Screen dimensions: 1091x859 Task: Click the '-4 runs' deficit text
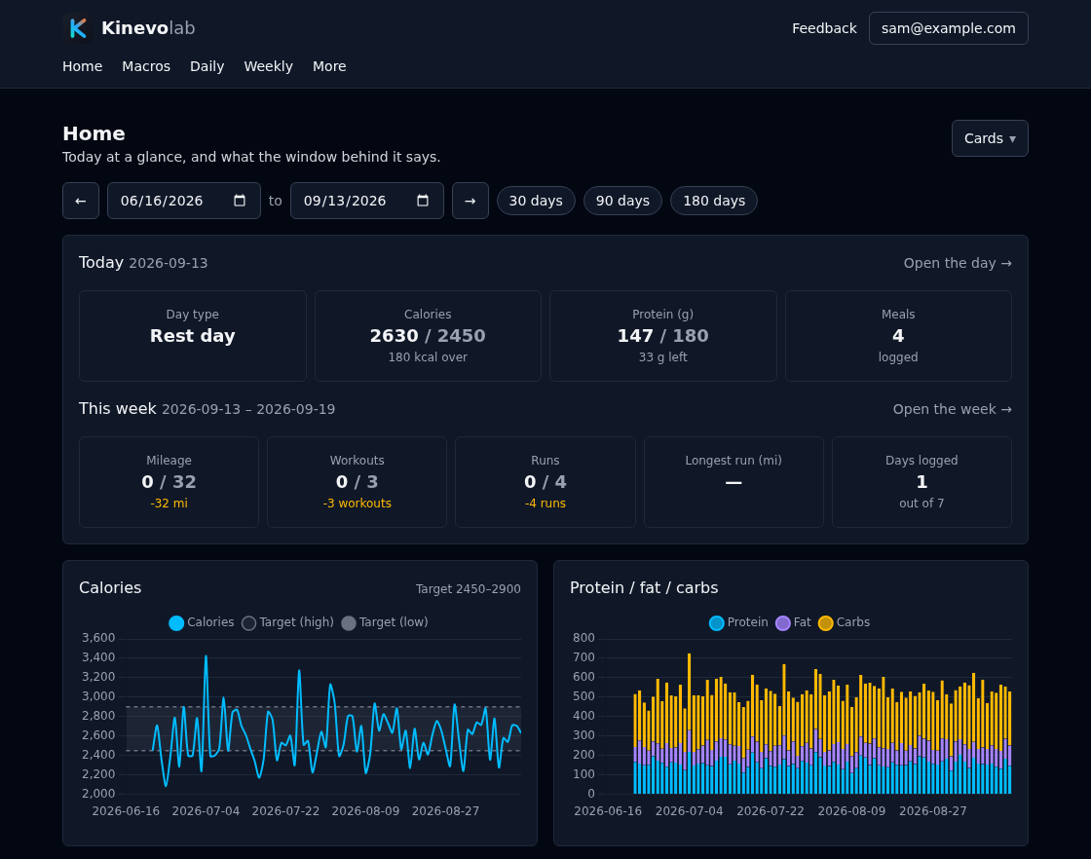pyautogui.click(x=545, y=503)
